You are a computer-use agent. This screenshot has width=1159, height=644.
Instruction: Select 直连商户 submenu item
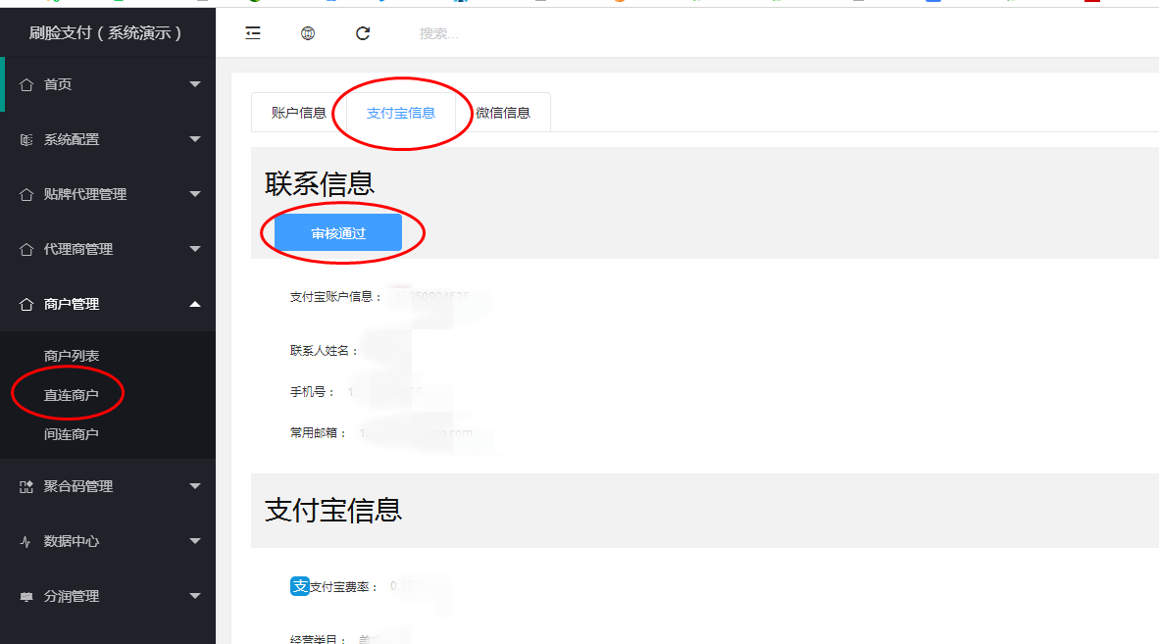pyautogui.click(x=71, y=395)
